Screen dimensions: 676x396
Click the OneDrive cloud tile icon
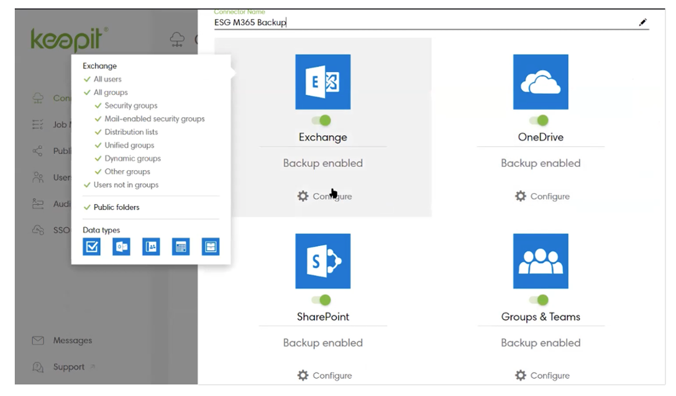tap(541, 82)
